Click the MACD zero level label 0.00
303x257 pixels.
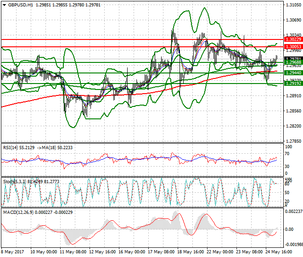[x=289, y=229]
